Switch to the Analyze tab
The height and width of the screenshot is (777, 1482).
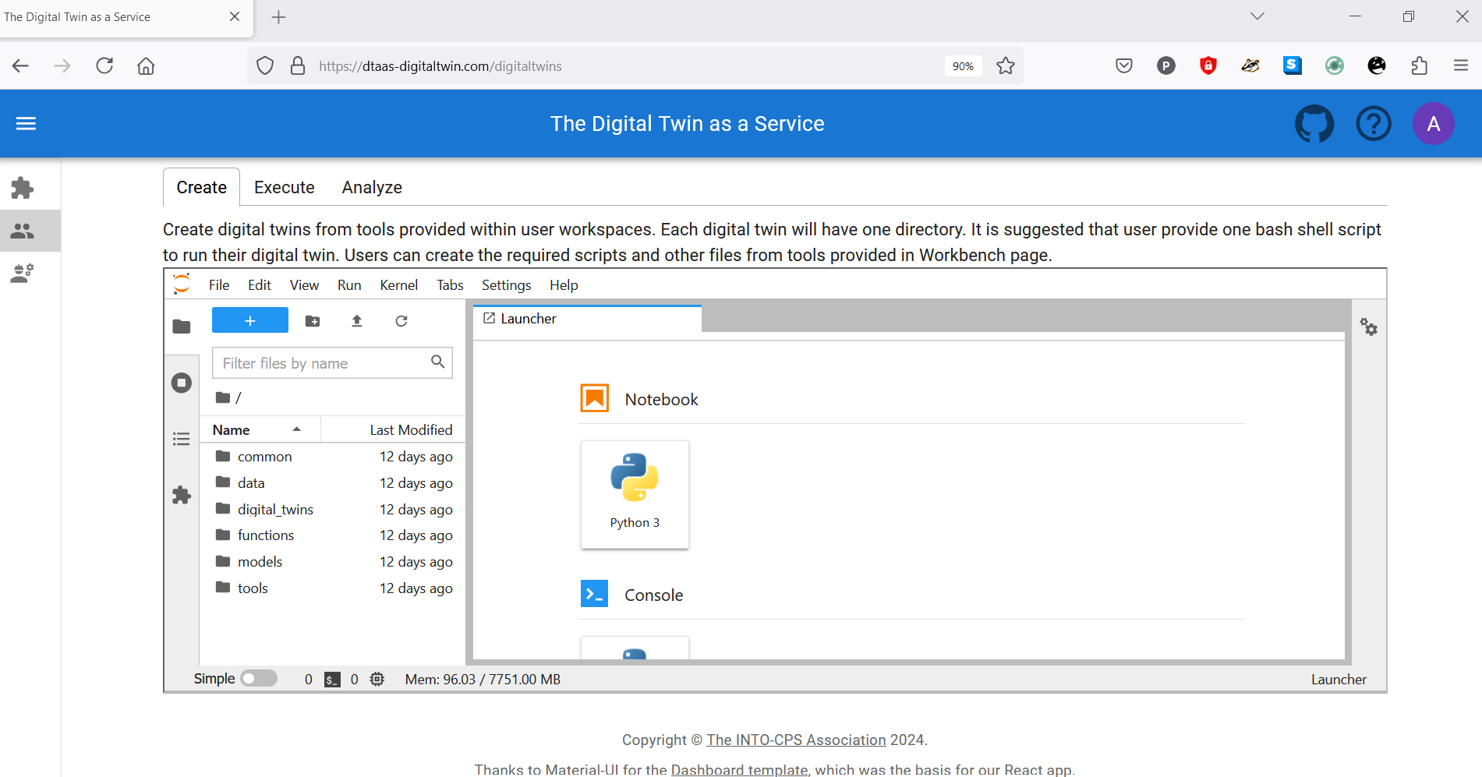point(372,188)
